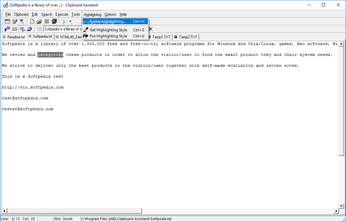The width and height of the screenshot is (346, 222).
Task: Click the indent lines toolbar icon
Action: coord(40,29)
